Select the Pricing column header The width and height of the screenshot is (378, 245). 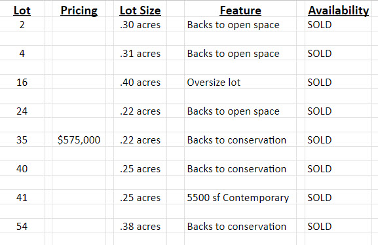tap(79, 10)
